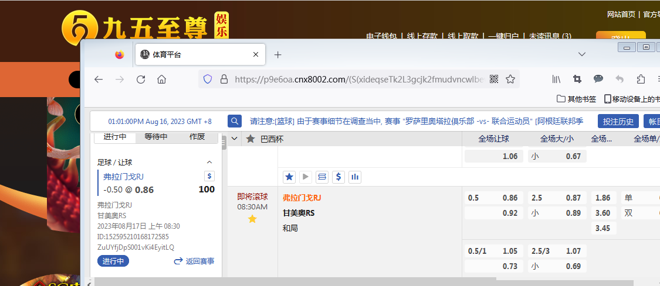This screenshot has width=660, height=286.
Task: Switch to the 作废 tab
Action: 197,137
